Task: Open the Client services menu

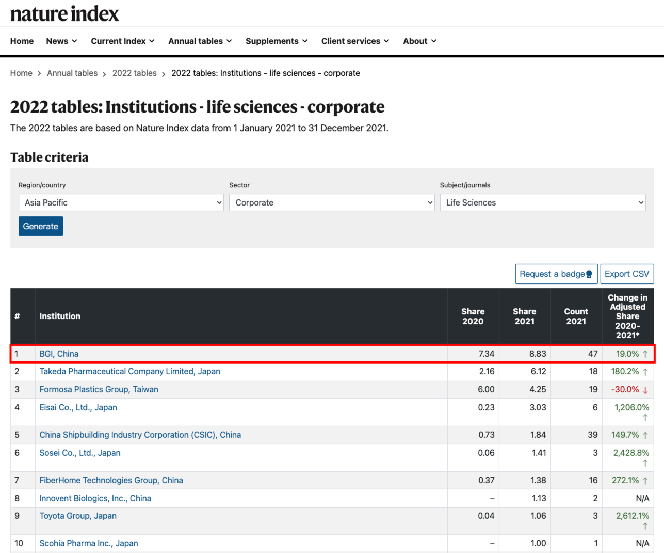Action: [355, 41]
